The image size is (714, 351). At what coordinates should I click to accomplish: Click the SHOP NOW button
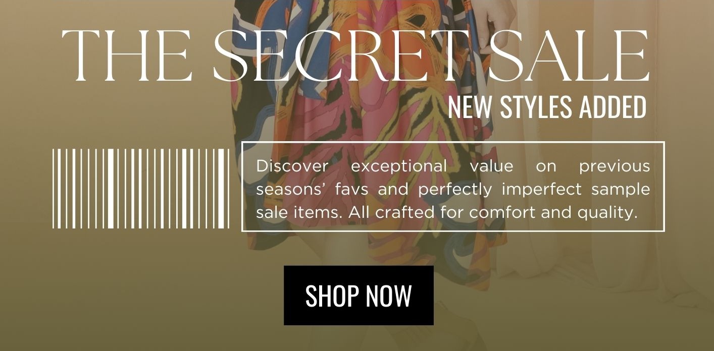(359, 296)
